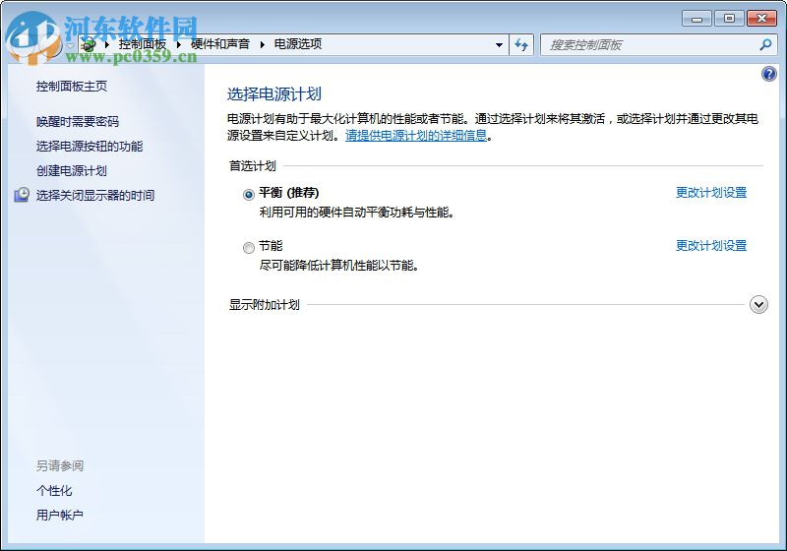Select the 节能 power plan radio button
Screen dimensions: 787x551
249,247
